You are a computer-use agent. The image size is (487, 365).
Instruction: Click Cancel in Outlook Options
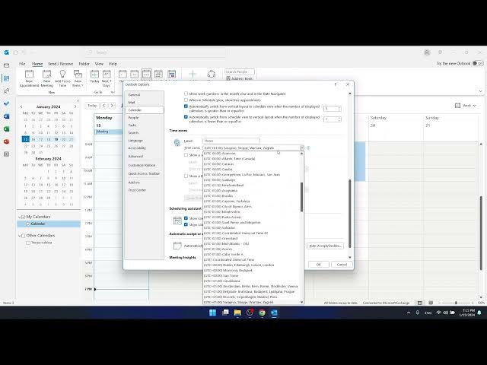(342, 265)
